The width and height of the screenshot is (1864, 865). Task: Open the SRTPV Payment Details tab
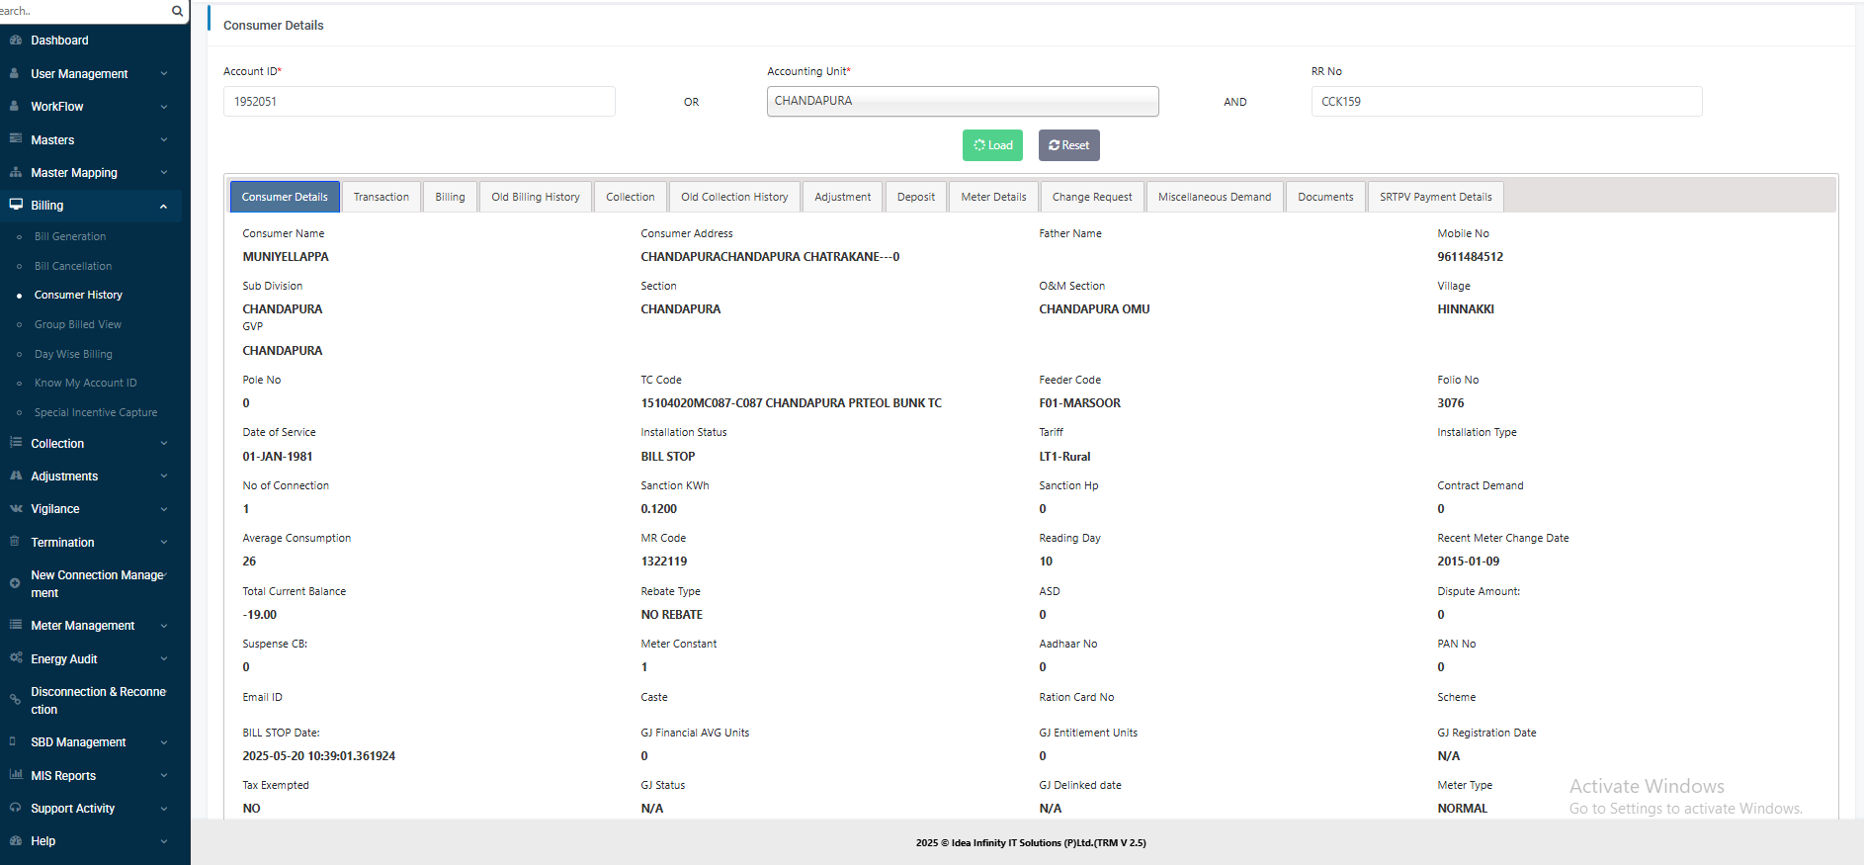point(1435,197)
